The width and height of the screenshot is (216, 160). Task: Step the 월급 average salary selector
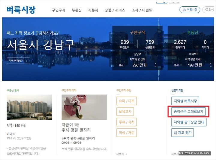coord(155,65)
